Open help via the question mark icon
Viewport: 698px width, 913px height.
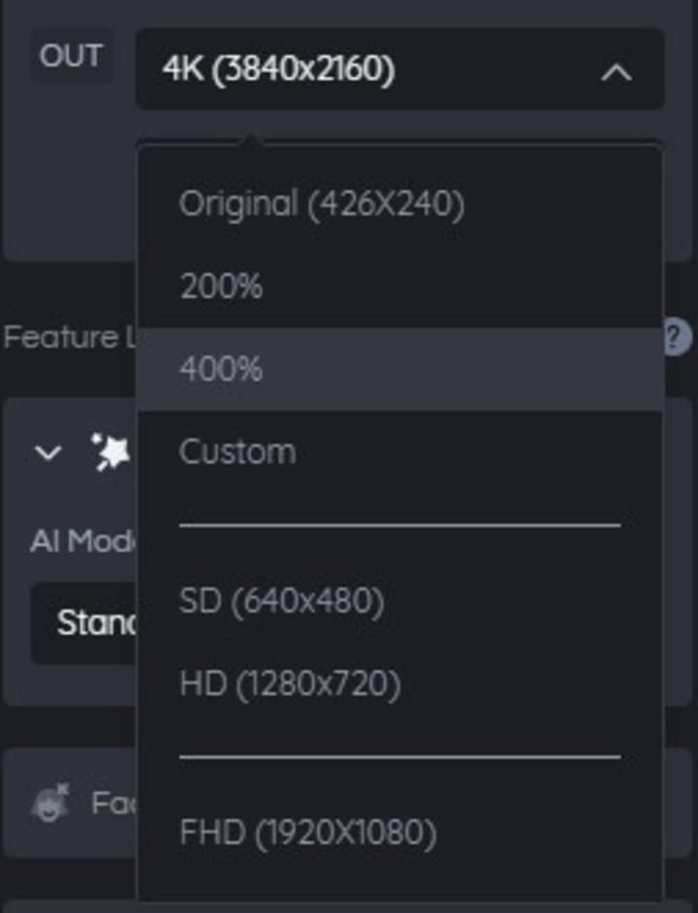pyautogui.click(x=677, y=338)
